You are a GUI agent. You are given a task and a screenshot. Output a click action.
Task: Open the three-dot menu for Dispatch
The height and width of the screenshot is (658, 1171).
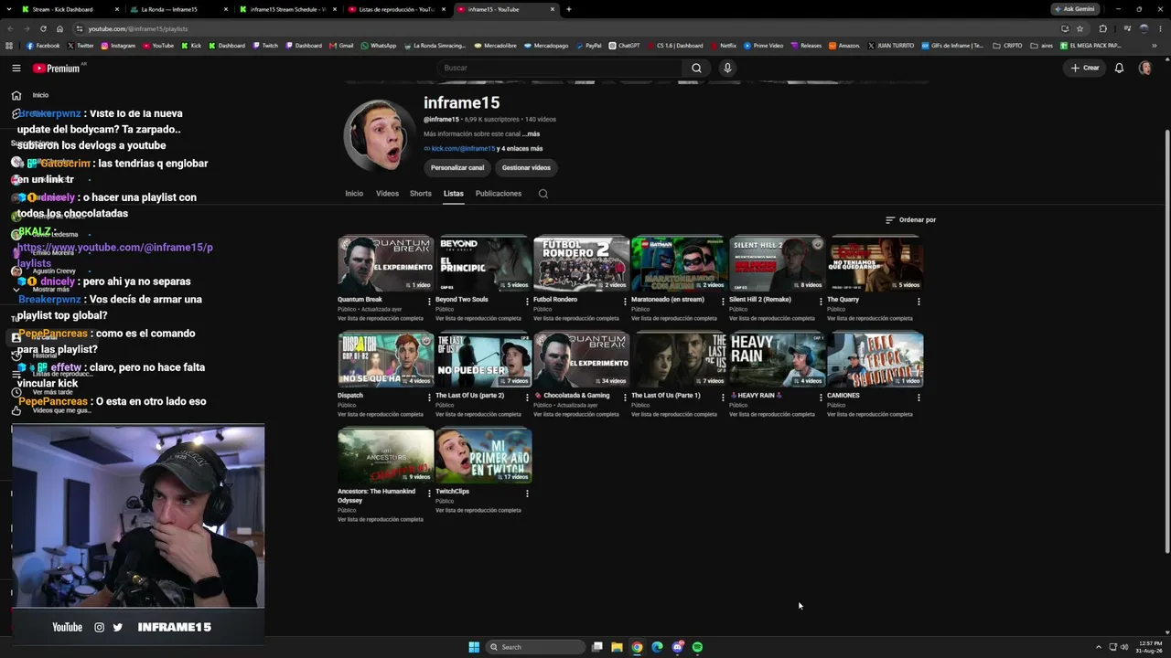pyautogui.click(x=429, y=398)
